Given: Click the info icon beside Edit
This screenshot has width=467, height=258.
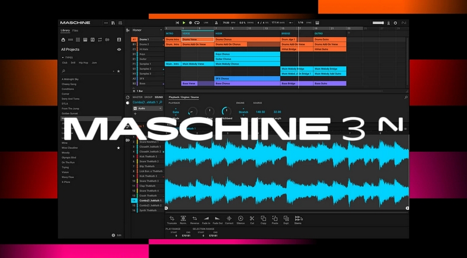Looking at the screenshot, I should 113,235.
